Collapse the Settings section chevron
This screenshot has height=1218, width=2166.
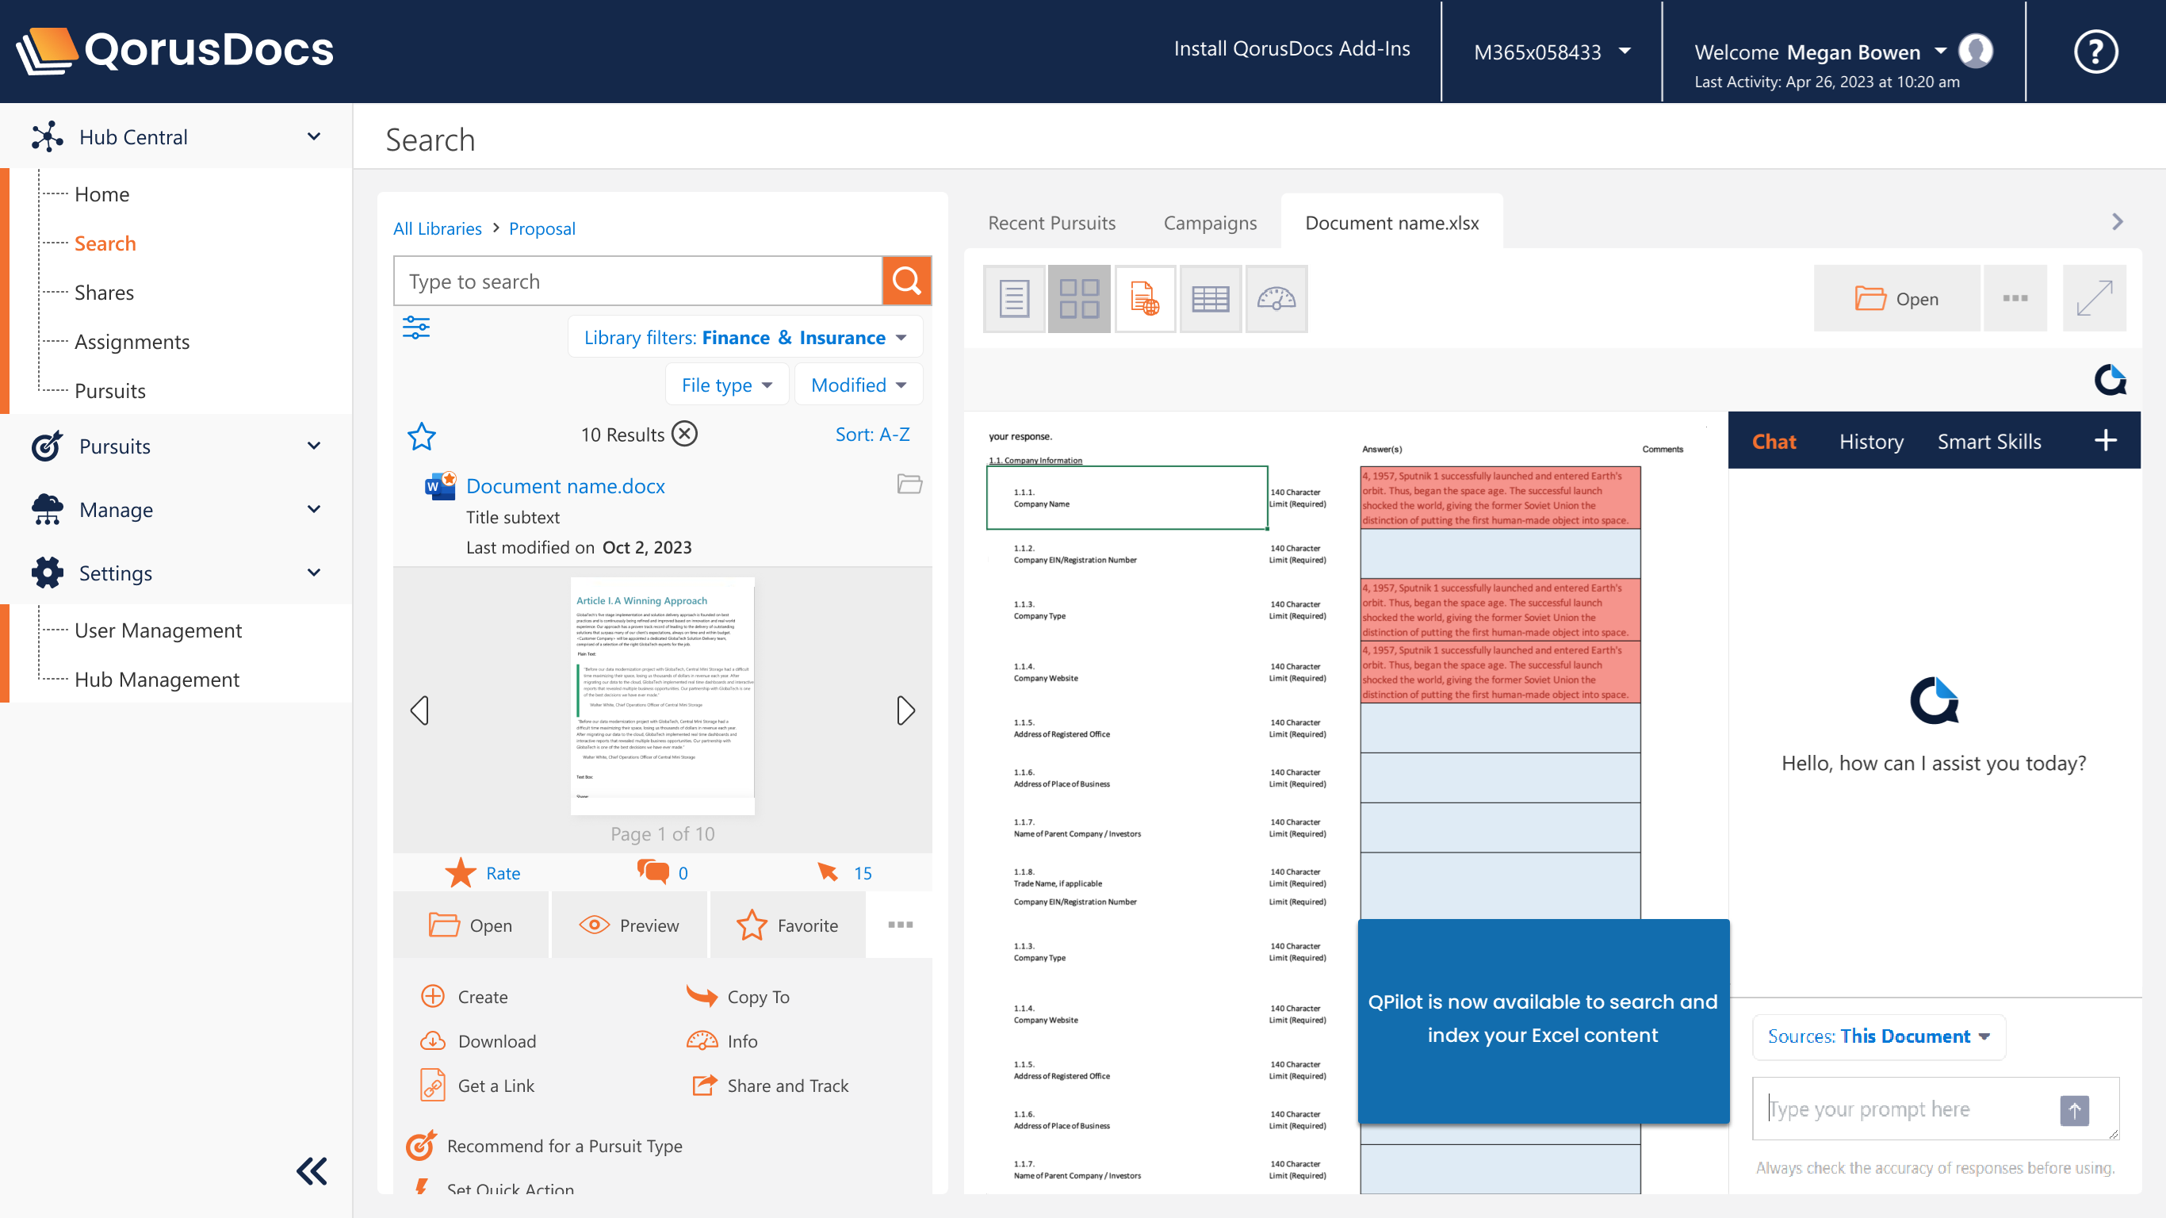(314, 572)
